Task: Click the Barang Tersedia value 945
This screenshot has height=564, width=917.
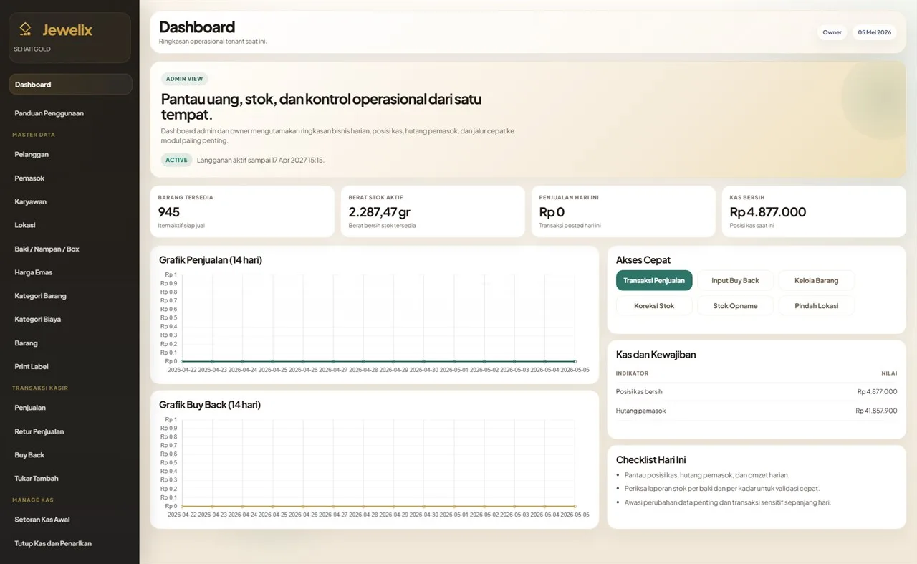Action: [x=169, y=212]
